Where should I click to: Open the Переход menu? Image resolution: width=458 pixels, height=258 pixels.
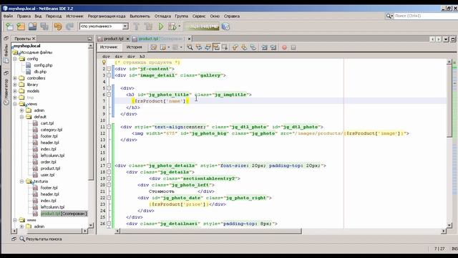54,16
